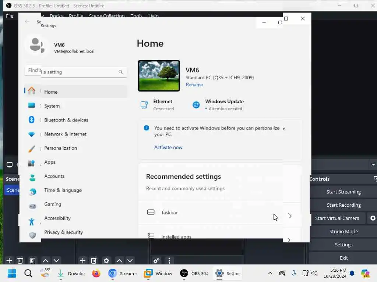Screen dimensions: 377x282
Task: Add a scene with OBS plus icon
Action: pyautogui.click(x=9, y=260)
